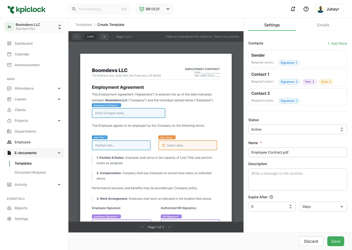
Task: Click the Expire After info icon
Action: tap(271, 197)
